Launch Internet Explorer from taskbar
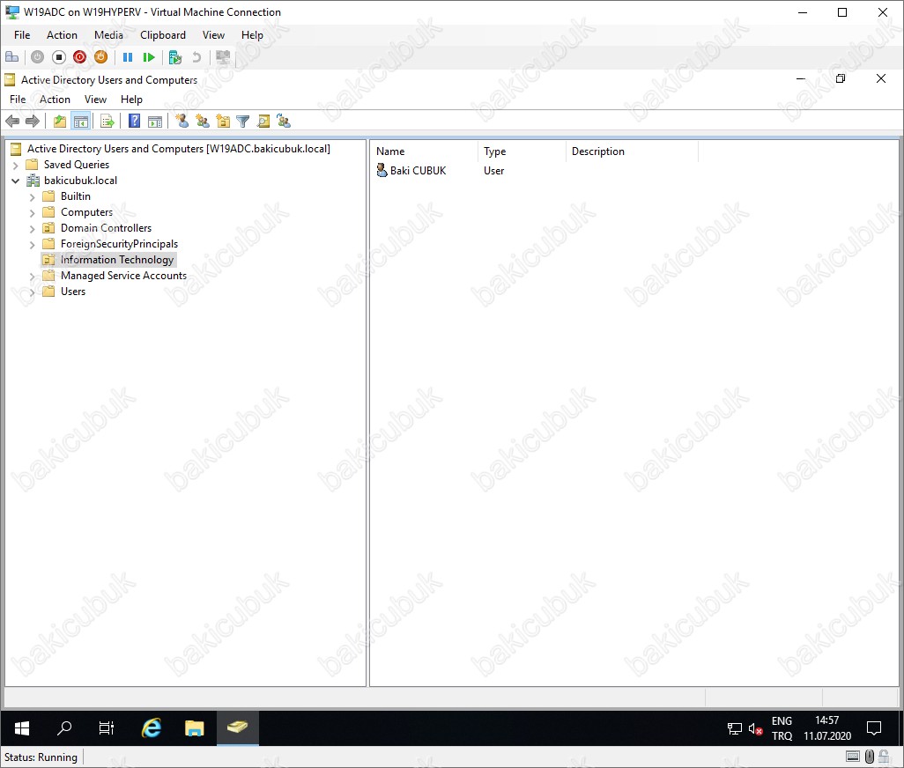Image resolution: width=904 pixels, height=768 pixels. (x=152, y=728)
